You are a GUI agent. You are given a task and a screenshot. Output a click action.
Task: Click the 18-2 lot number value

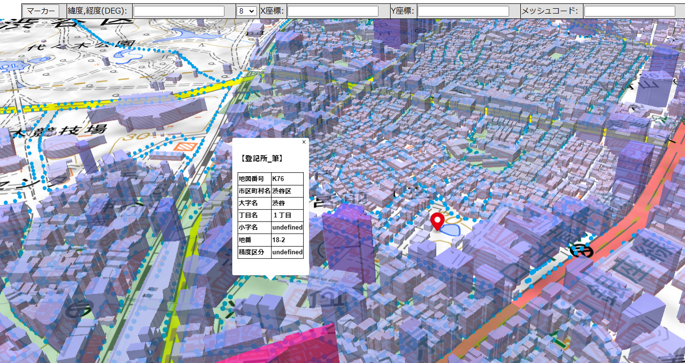point(287,240)
